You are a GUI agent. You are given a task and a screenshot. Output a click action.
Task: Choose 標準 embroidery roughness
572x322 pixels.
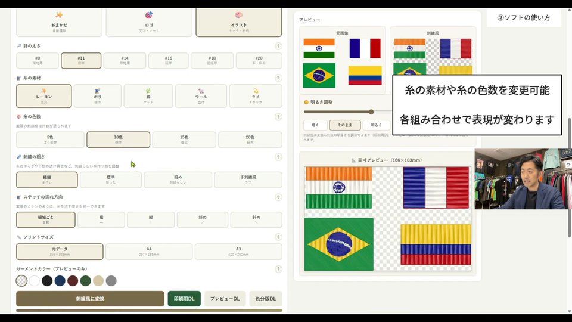coord(111,179)
